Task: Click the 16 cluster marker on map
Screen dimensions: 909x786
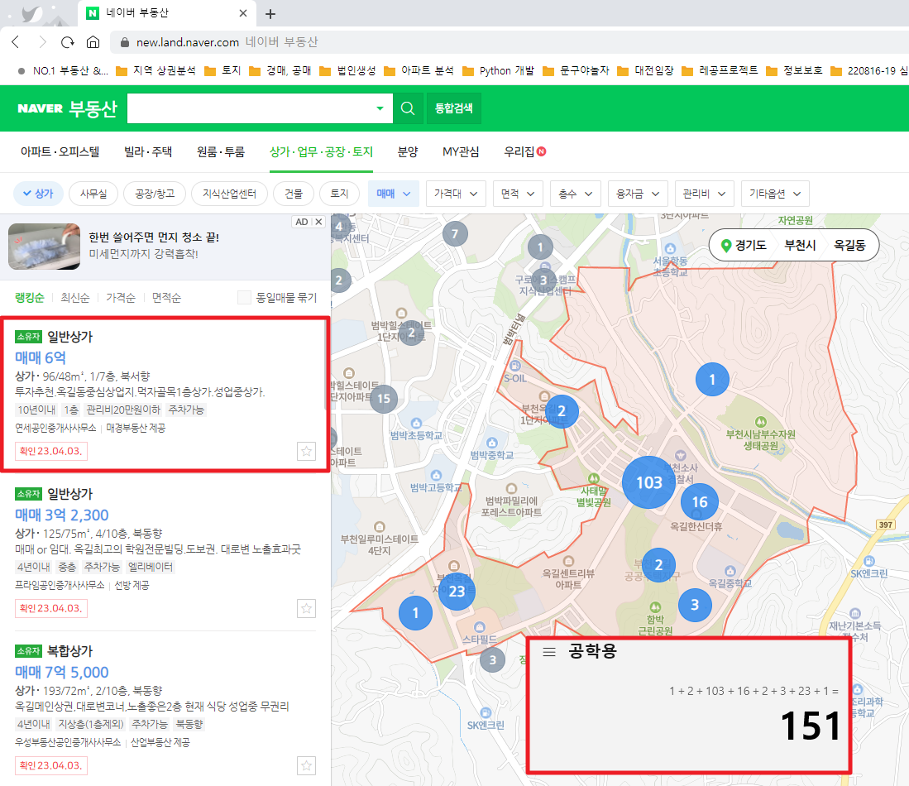Action: tap(700, 502)
